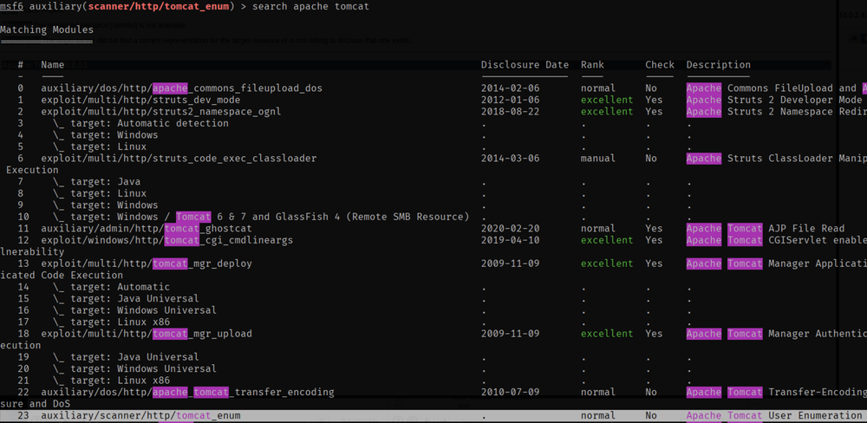
Task: Click the 'Disclosure Date' column header
Action: pyautogui.click(x=525, y=65)
